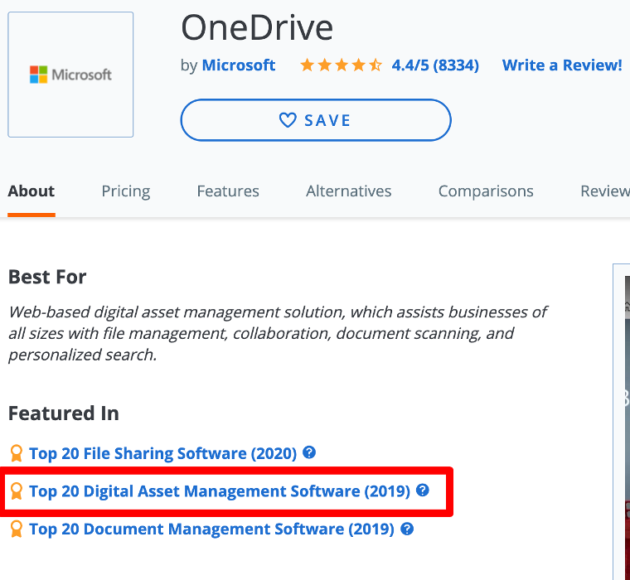Click the OneDrive product title
Screen dimensions: 630x580
tap(257, 28)
